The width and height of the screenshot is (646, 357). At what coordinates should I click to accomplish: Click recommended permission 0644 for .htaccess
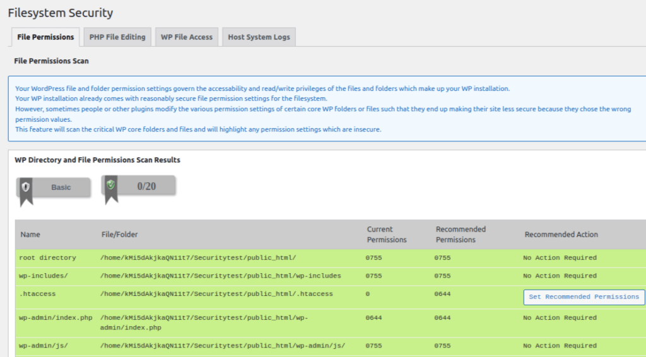(442, 294)
